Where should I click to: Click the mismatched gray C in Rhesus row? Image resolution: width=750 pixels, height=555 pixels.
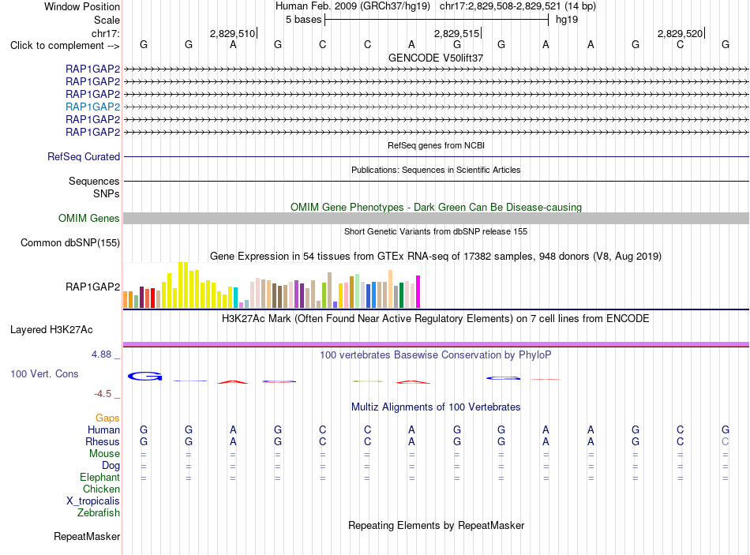click(x=725, y=441)
